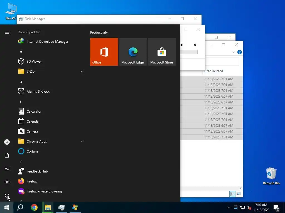Screen dimensions: 285x213
Task: Click the Power button in Start menu
Action: pos(7,195)
